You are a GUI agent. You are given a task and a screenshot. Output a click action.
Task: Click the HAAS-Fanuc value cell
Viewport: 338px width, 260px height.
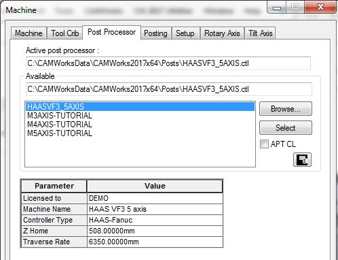[x=155, y=220]
